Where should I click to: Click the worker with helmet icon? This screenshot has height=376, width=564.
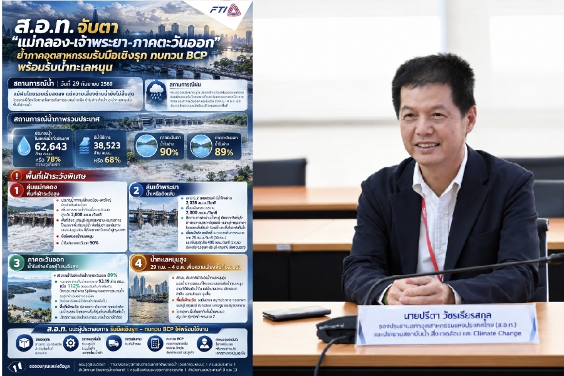204,343
